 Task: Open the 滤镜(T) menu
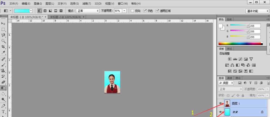point(87,4)
